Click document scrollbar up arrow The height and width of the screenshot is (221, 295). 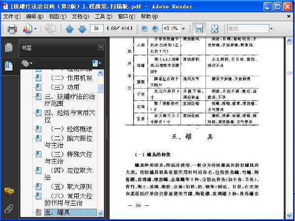point(289,41)
